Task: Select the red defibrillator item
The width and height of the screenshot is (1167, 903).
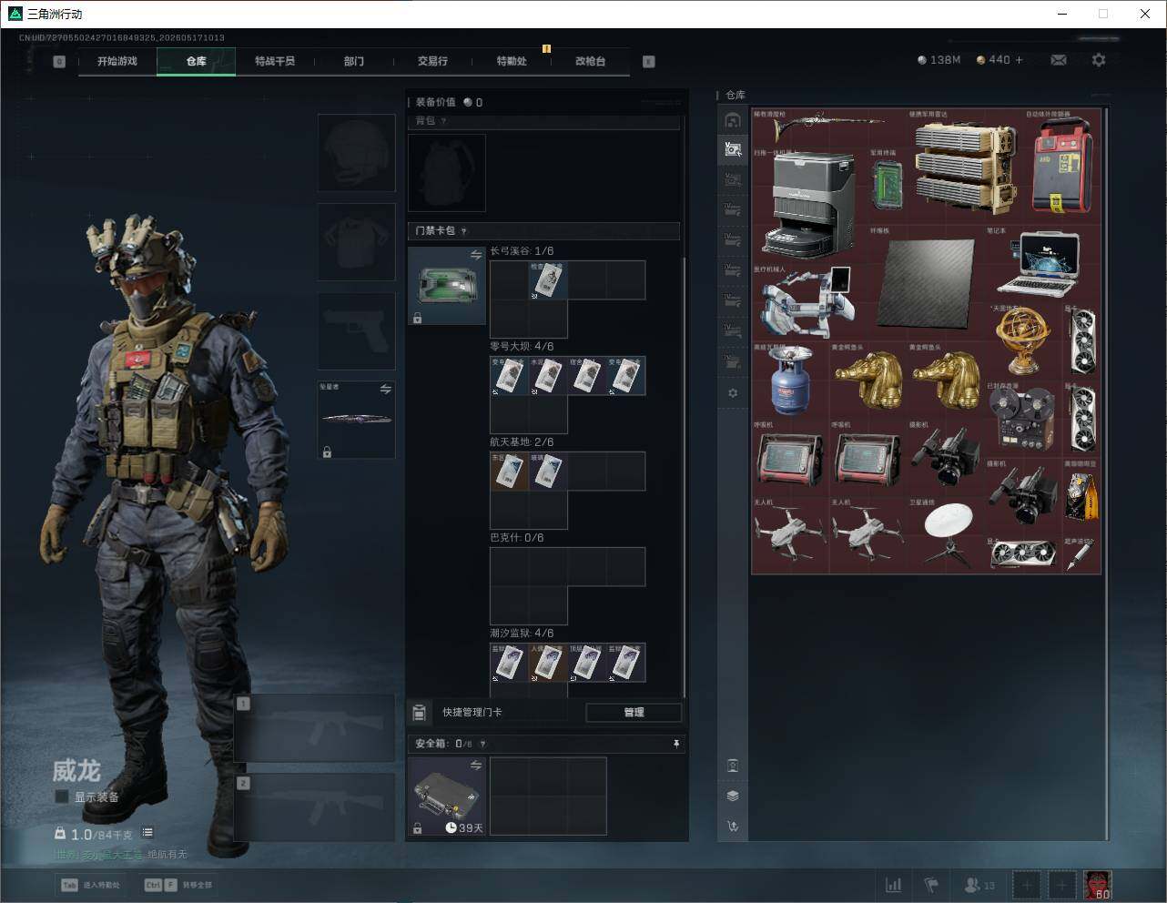Action: point(1061,167)
